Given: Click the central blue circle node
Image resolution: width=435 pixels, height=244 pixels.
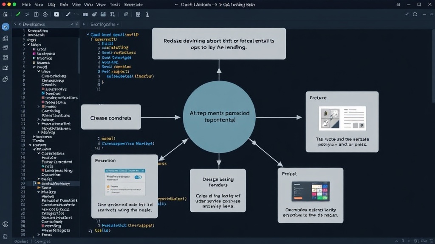Looking at the screenshot, I should click(x=219, y=117).
